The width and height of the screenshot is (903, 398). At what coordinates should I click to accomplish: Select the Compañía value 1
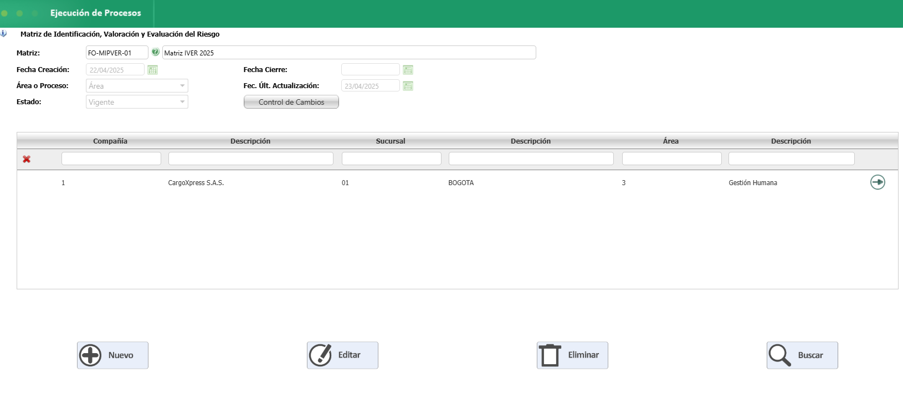[63, 183]
